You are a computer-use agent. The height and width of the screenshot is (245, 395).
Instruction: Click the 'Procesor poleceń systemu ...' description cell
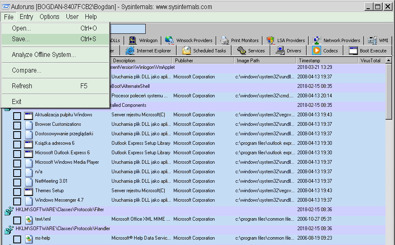pyautogui.click(x=140, y=96)
